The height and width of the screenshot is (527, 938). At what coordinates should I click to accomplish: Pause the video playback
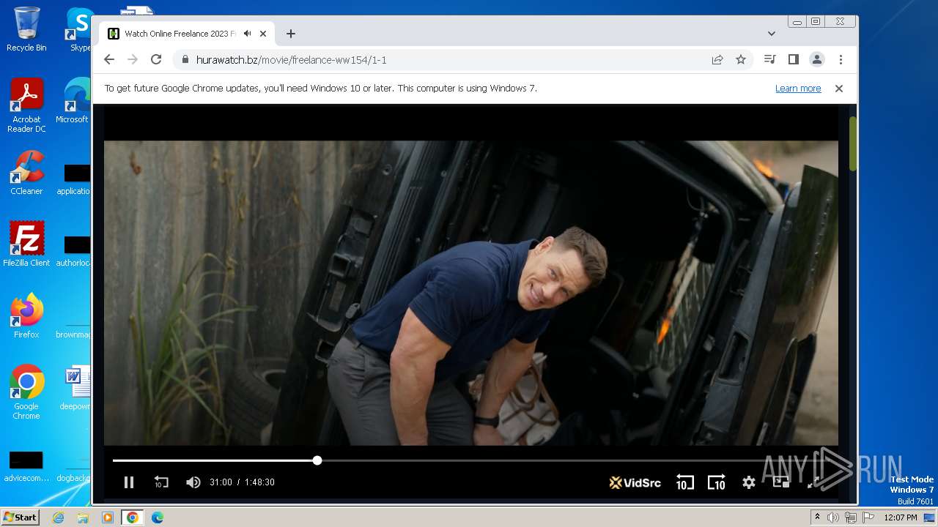(129, 482)
